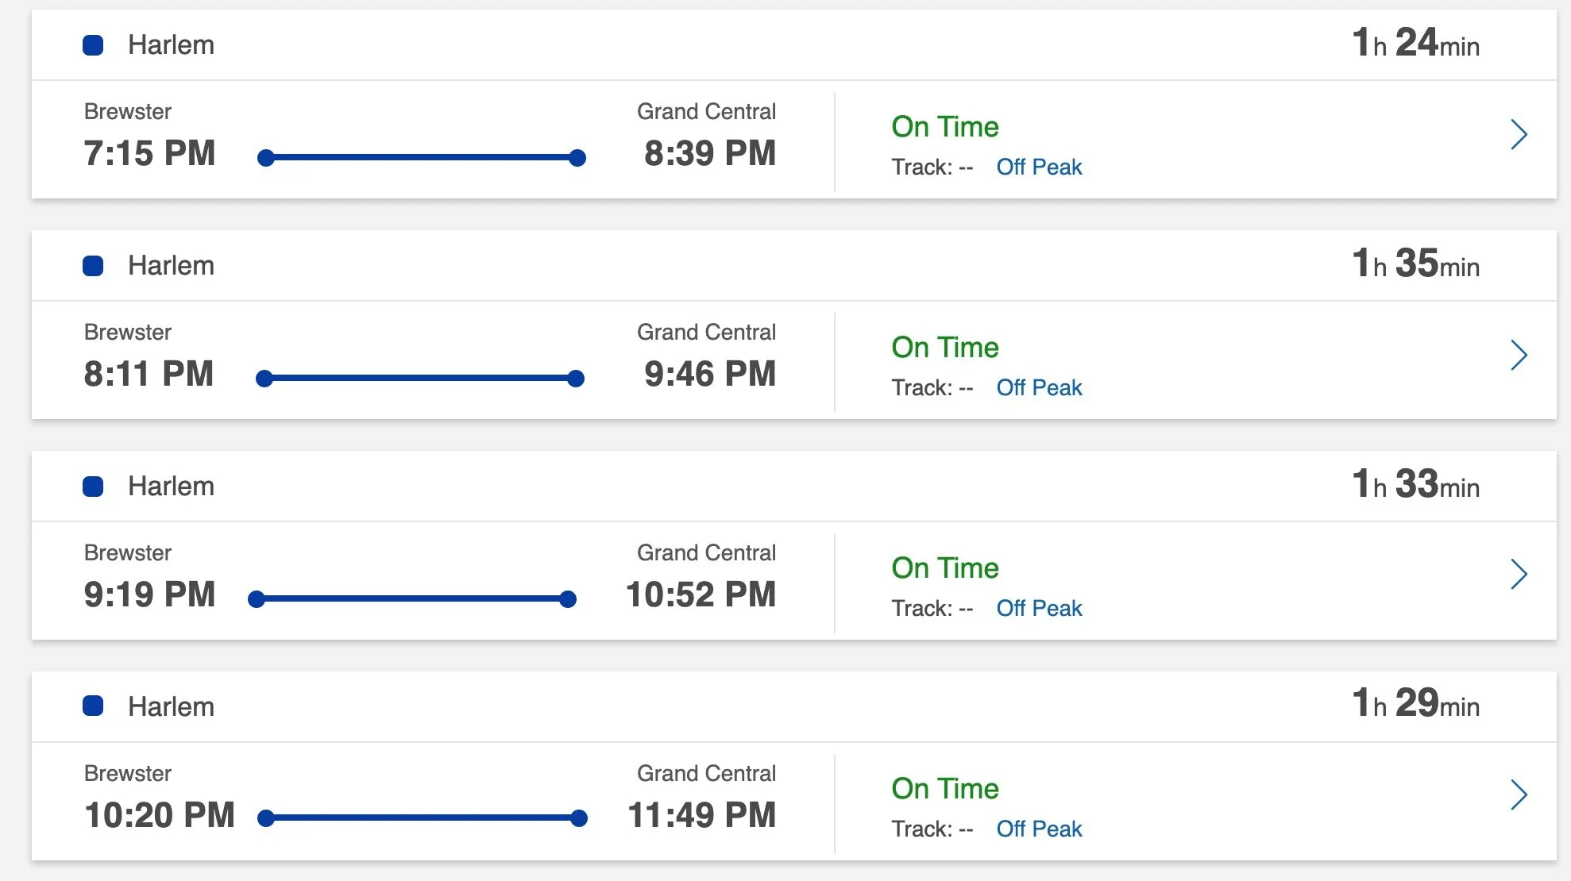The width and height of the screenshot is (1571, 881).
Task: Click On Time status of the 9:19 PM train
Action: coord(945,568)
